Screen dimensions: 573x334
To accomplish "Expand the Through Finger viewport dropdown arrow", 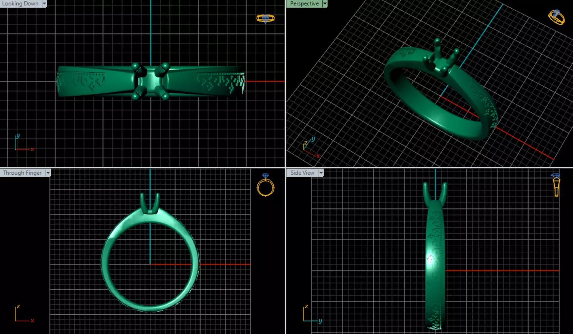I will tap(48, 173).
